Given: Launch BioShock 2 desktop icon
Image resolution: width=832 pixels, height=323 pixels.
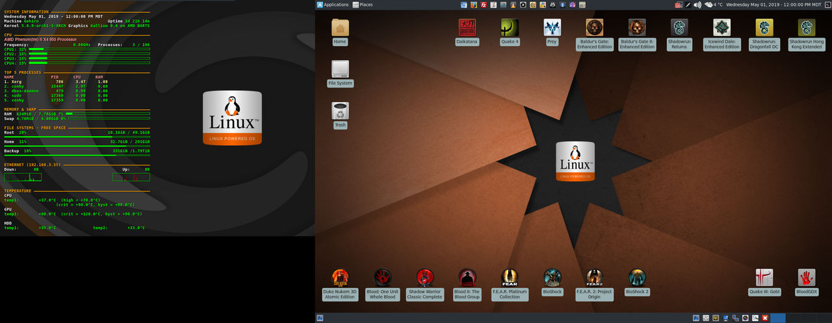Looking at the screenshot, I should pyautogui.click(x=637, y=283).
